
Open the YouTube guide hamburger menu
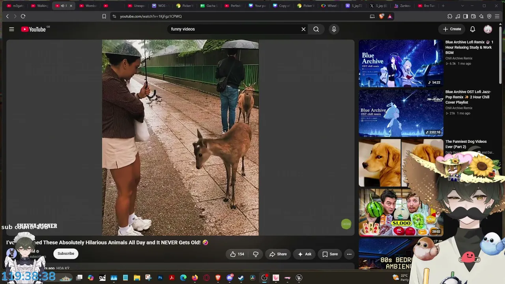click(x=11, y=29)
